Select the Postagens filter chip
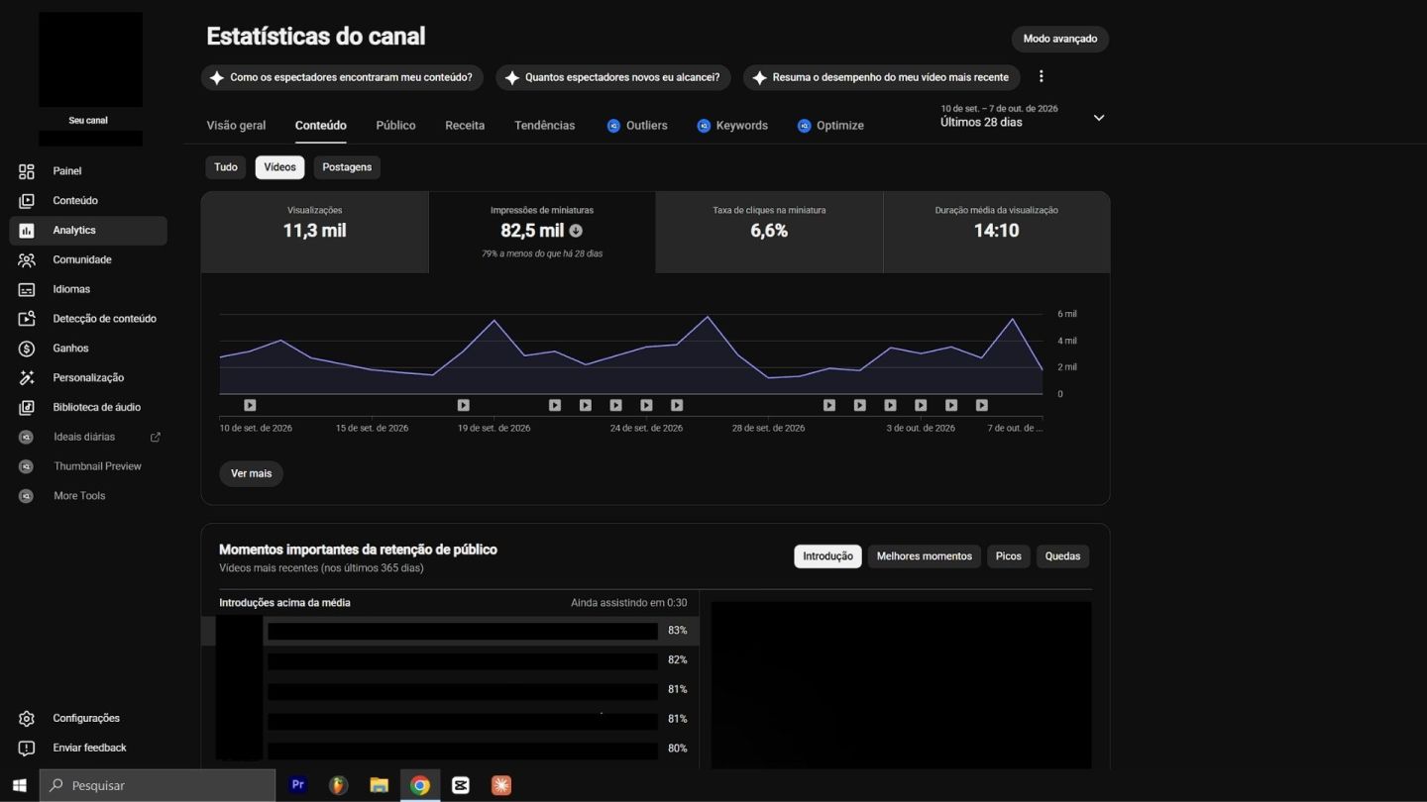 (x=347, y=167)
